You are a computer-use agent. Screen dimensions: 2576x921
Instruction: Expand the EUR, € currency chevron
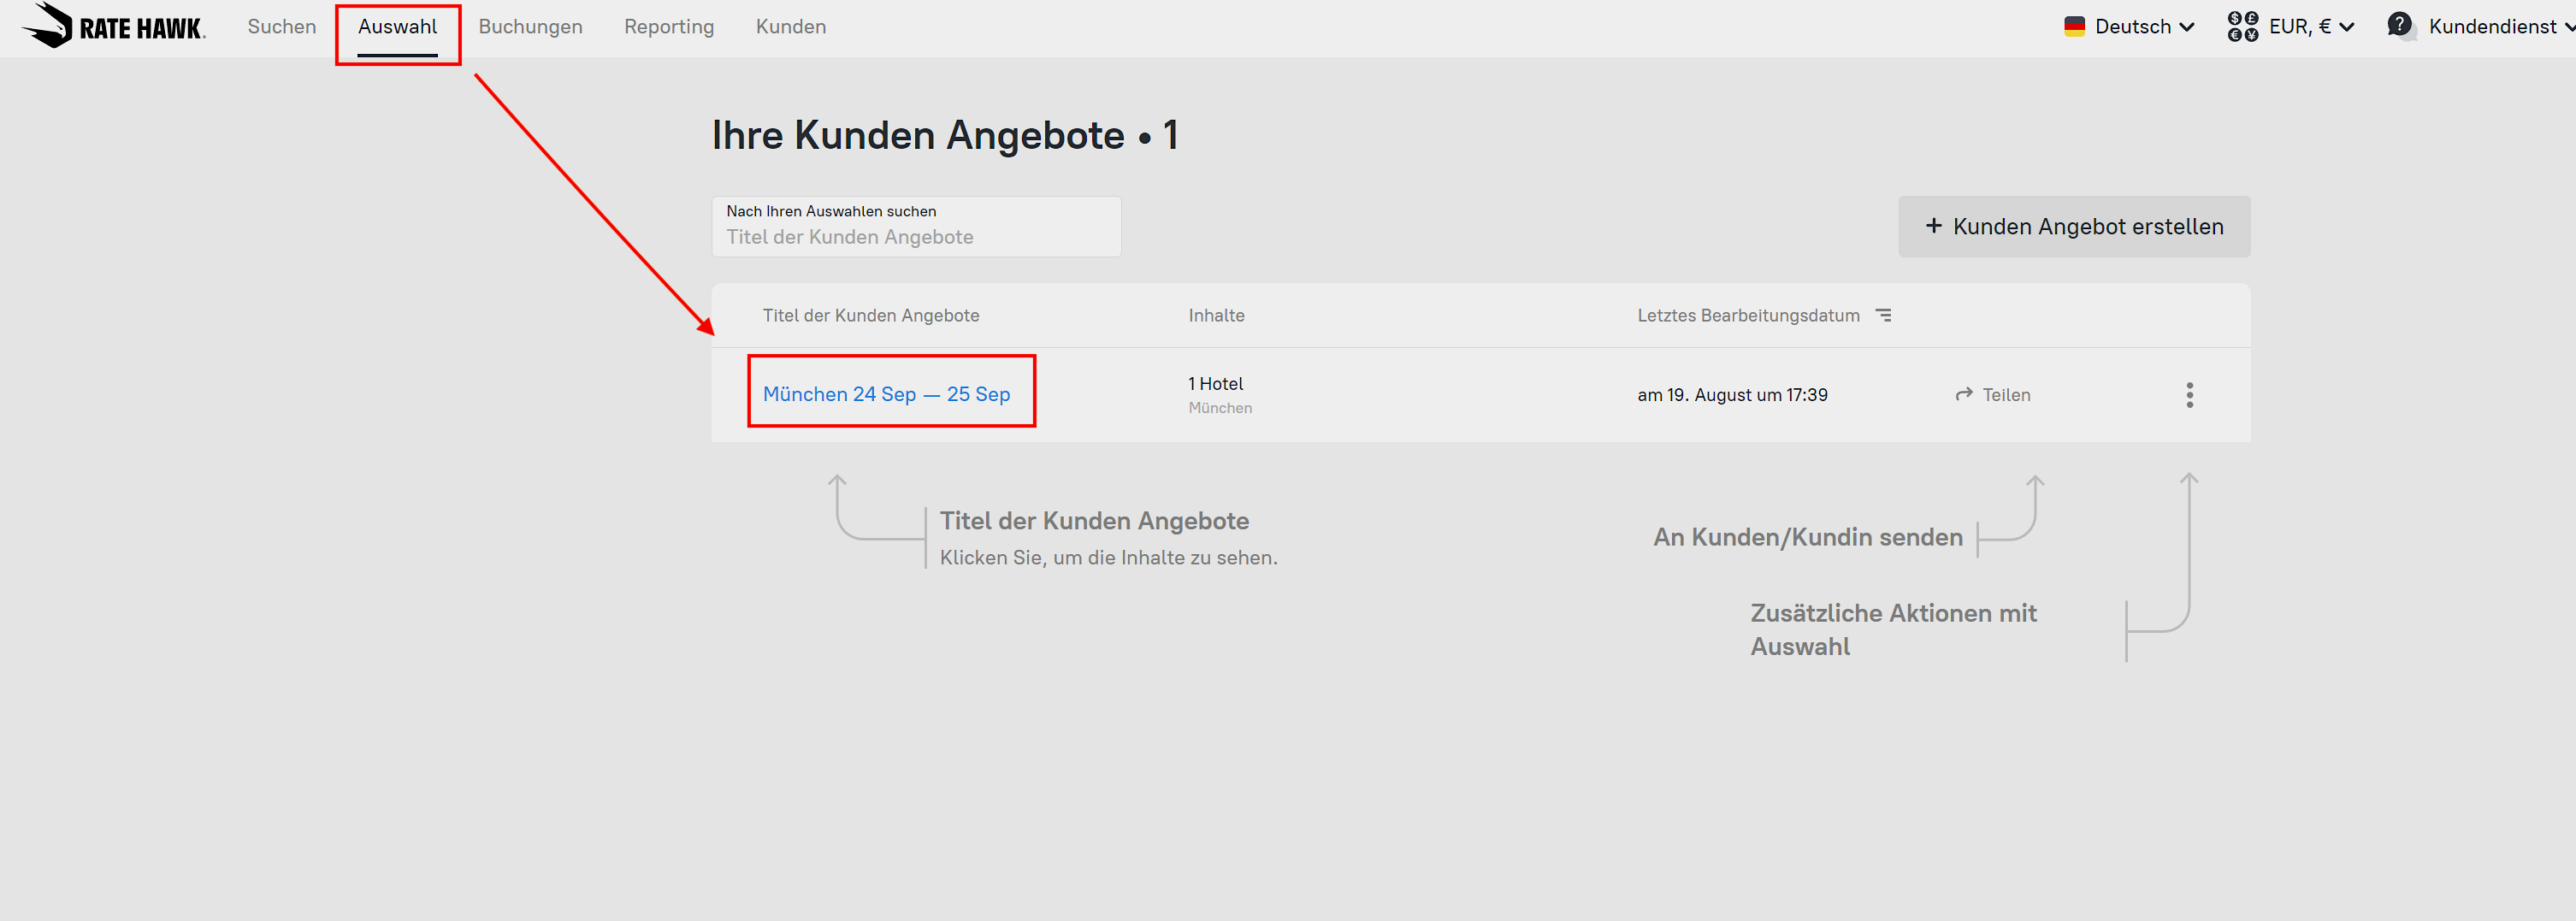(2346, 27)
